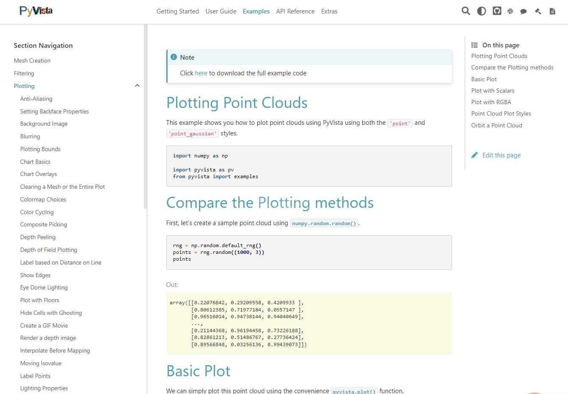Click the 'here' download link

[201, 73]
